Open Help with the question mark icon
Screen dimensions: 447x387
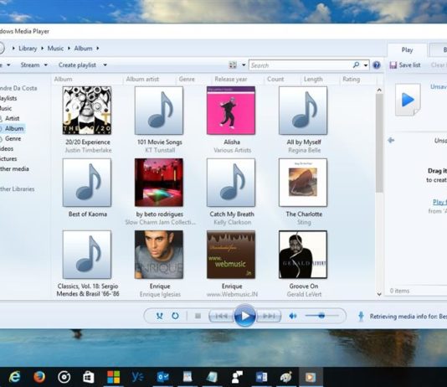377,65
